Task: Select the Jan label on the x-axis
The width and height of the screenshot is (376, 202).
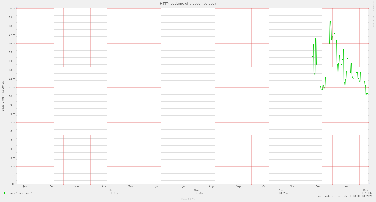Action: [x=25, y=186]
